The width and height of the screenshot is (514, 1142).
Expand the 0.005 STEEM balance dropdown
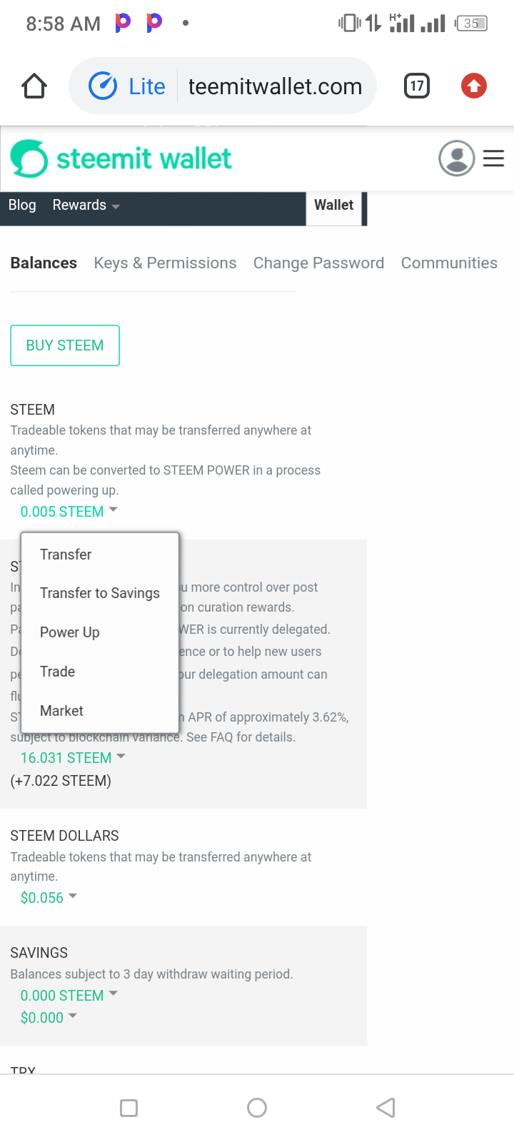[69, 512]
